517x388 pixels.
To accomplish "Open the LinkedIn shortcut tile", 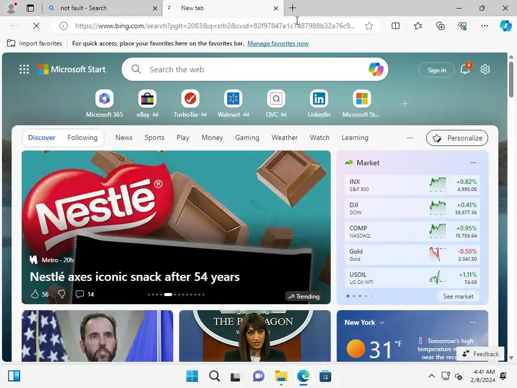I will point(319,104).
